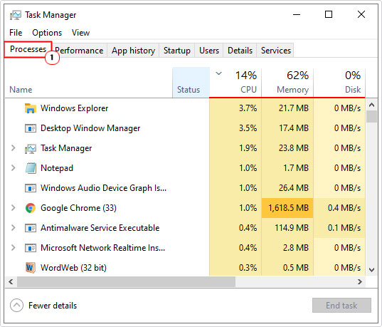Sort by the 62% Memory column header
The height and width of the screenshot is (327, 382).
click(287, 83)
